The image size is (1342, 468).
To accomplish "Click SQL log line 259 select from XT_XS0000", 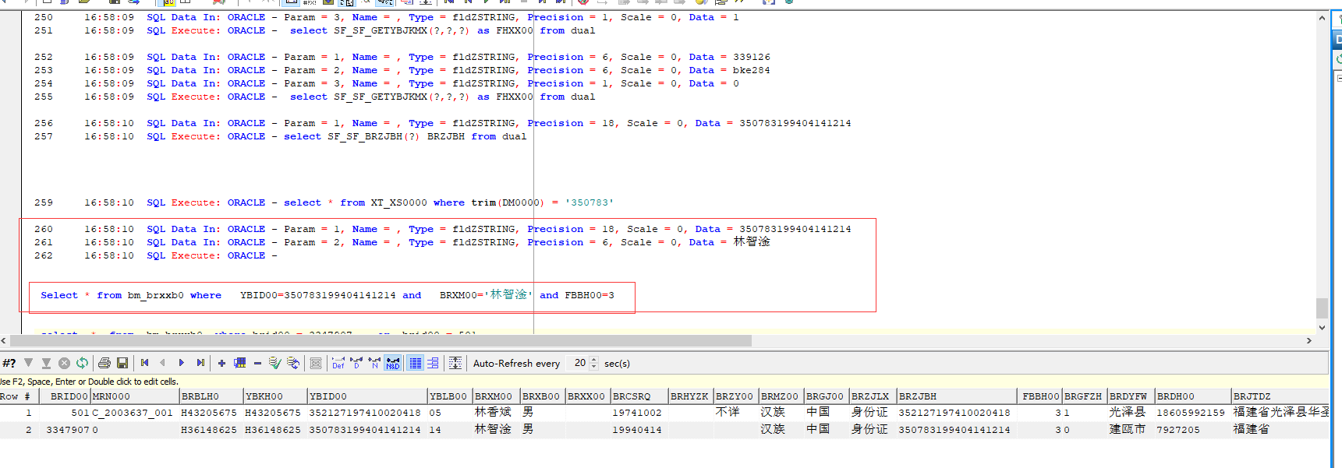I will pyautogui.click(x=324, y=202).
